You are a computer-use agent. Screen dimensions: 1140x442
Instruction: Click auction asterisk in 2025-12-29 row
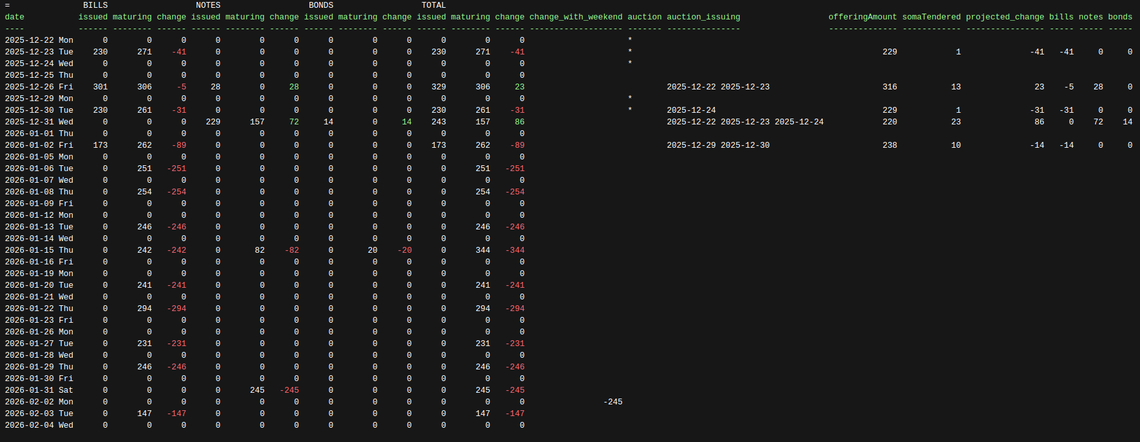tap(629, 99)
